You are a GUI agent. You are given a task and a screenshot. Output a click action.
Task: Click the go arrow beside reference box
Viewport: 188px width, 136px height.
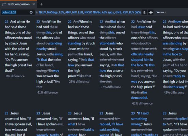click(31, 12)
